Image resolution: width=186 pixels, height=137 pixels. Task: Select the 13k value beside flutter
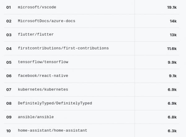(173, 35)
